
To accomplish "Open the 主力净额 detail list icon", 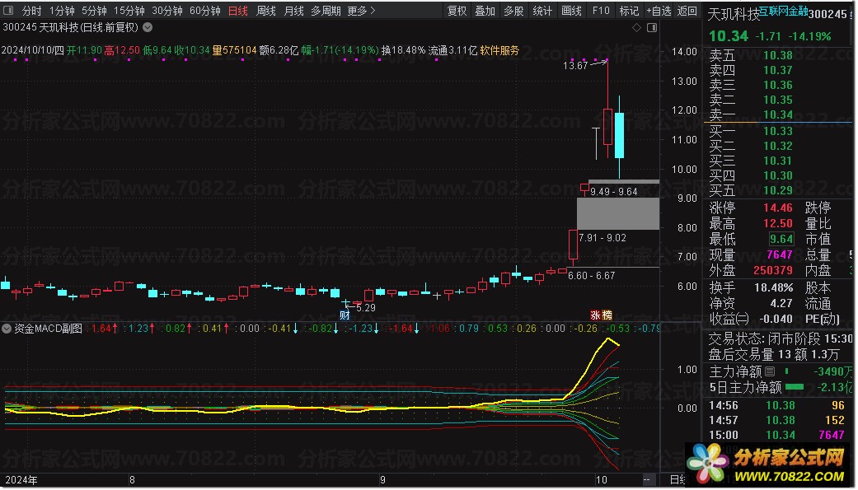I will 770,371.
